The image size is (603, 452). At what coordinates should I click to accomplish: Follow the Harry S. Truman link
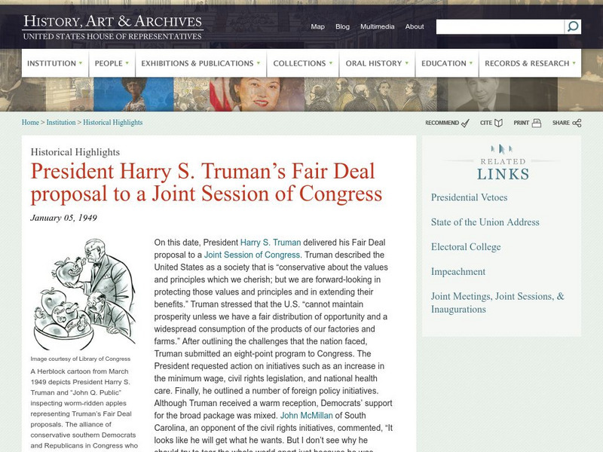271,243
